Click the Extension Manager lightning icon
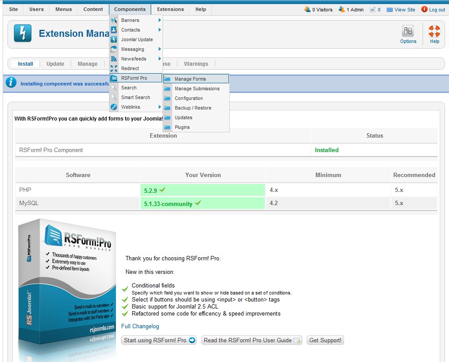The height and width of the screenshot is (362, 449). click(23, 33)
